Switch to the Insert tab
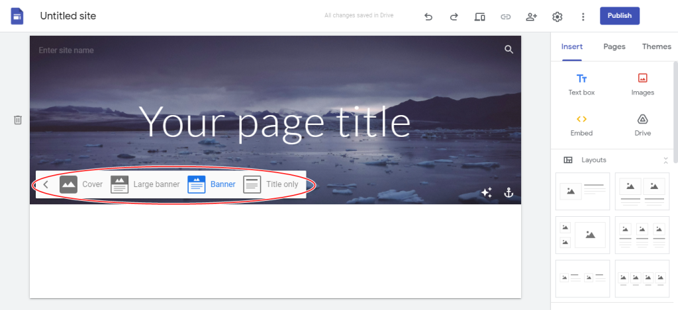678x310 pixels. 571,47
